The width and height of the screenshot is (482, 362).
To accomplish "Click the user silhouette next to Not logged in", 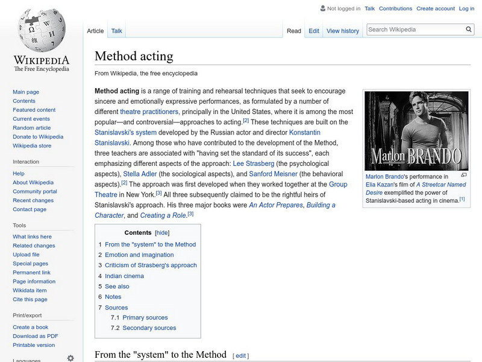I will 324,8.
